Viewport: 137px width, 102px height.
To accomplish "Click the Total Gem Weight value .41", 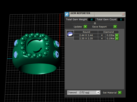I will point(92,20).
